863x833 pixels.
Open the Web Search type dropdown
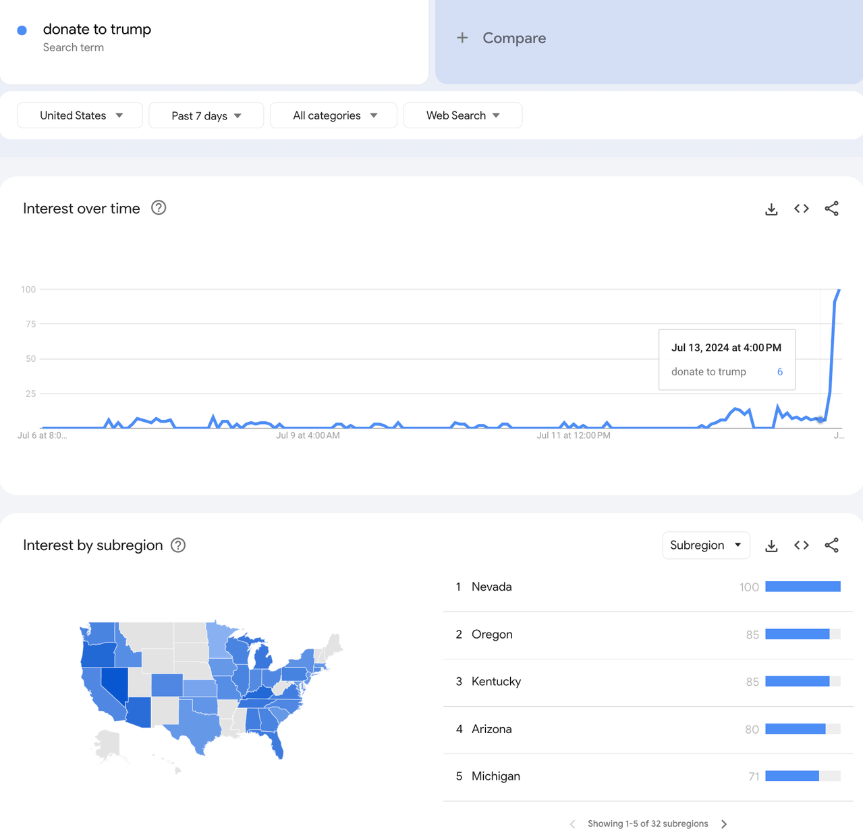462,115
